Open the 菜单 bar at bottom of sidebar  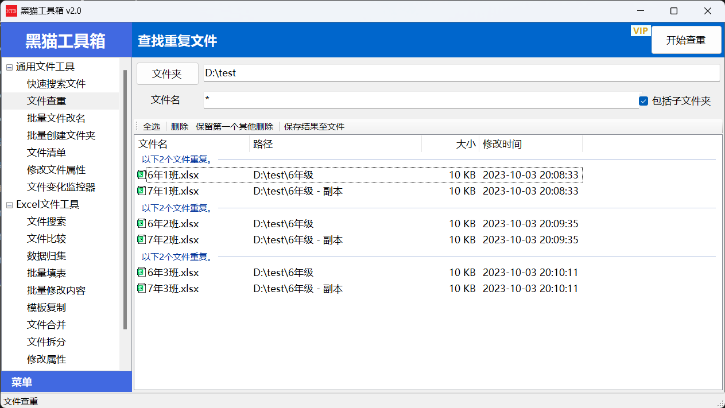[66, 382]
